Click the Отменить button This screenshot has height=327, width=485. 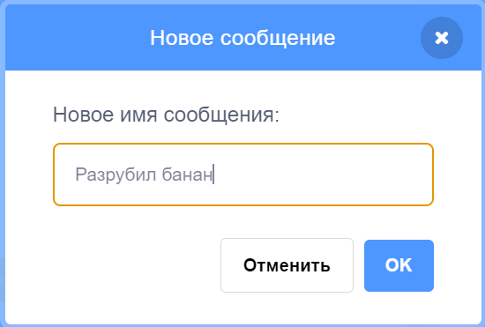287,265
